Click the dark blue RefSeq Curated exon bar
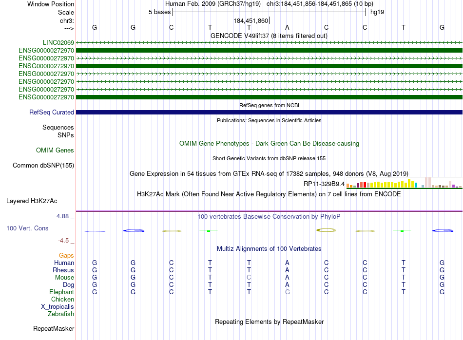This screenshot has width=463, height=340. coord(269,112)
